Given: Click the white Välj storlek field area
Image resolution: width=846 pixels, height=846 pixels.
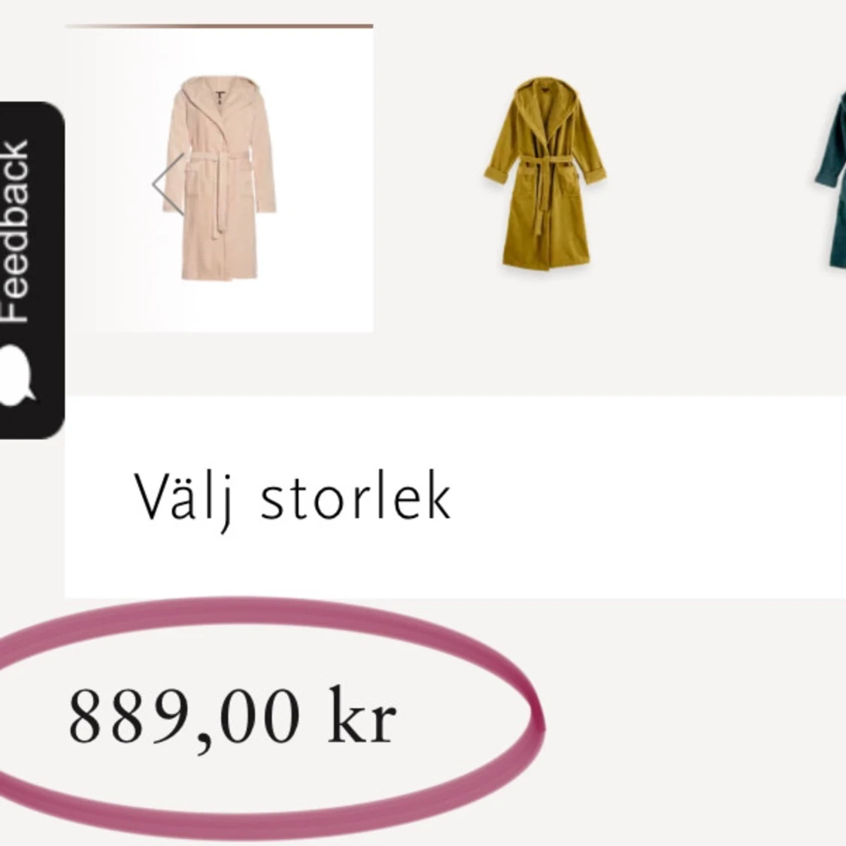Looking at the screenshot, I should 455,497.
